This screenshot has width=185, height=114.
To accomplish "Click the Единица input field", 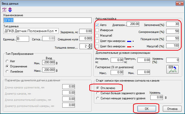I will pyautogui.click(x=23, y=39).
